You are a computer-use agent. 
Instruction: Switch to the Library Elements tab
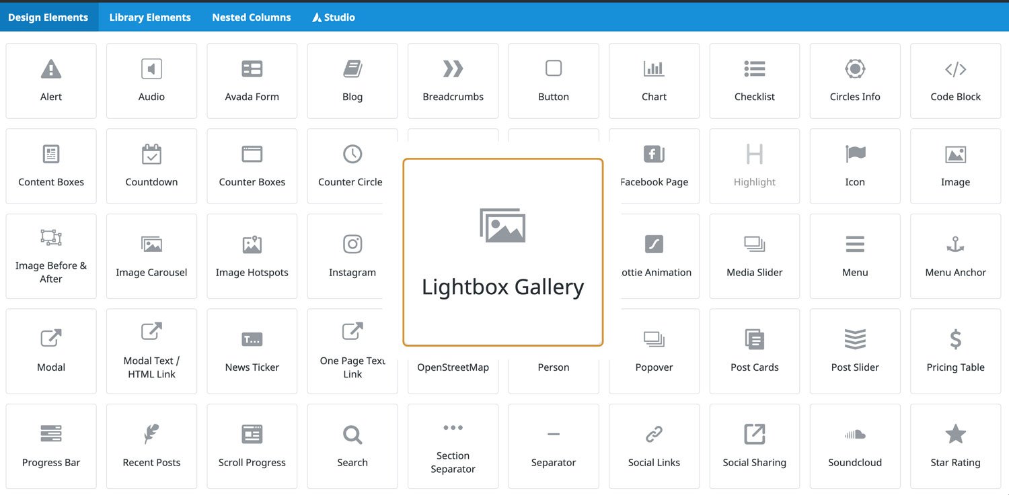pos(150,17)
